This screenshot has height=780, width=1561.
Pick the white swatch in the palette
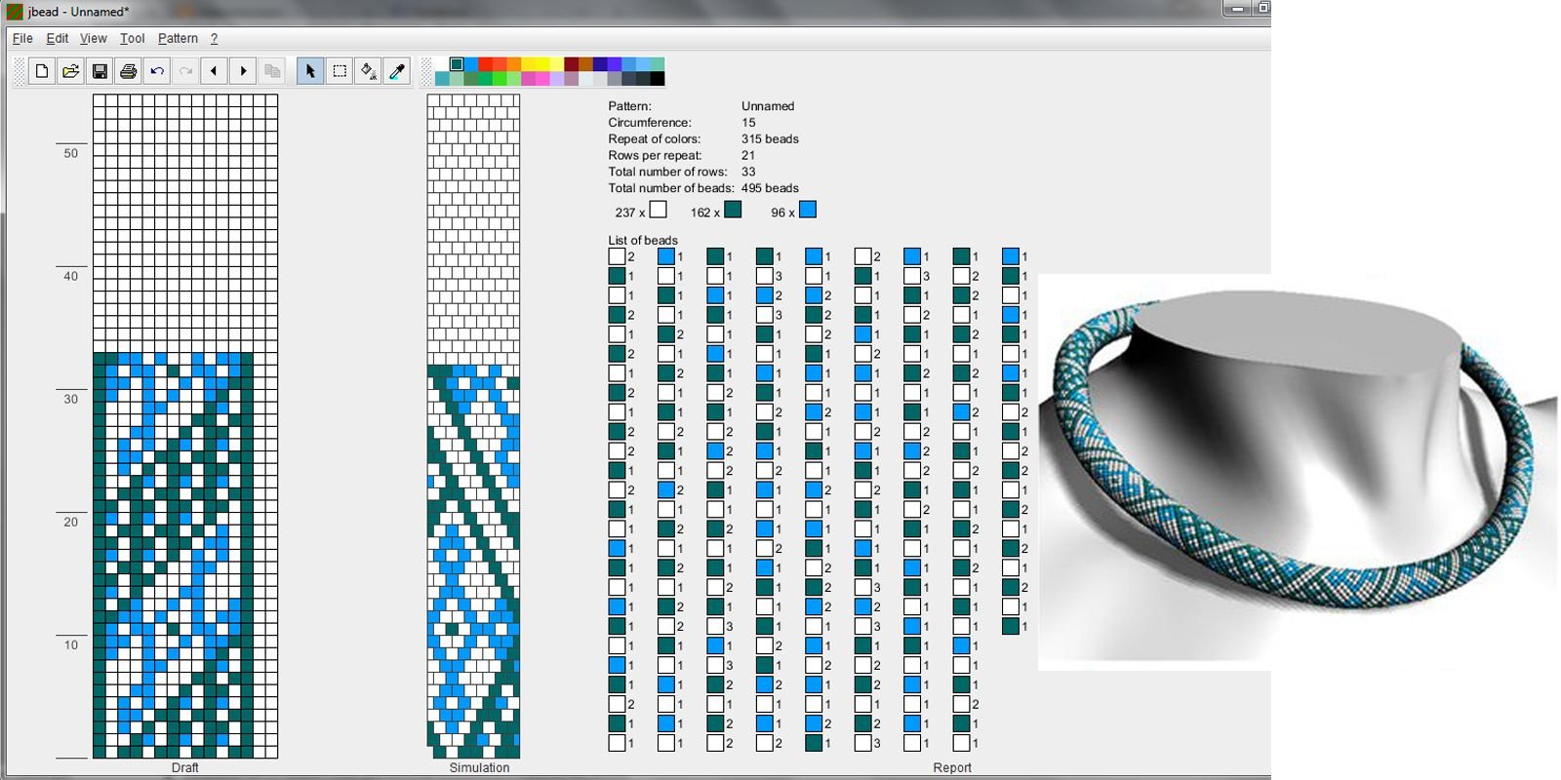tap(442, 64)
